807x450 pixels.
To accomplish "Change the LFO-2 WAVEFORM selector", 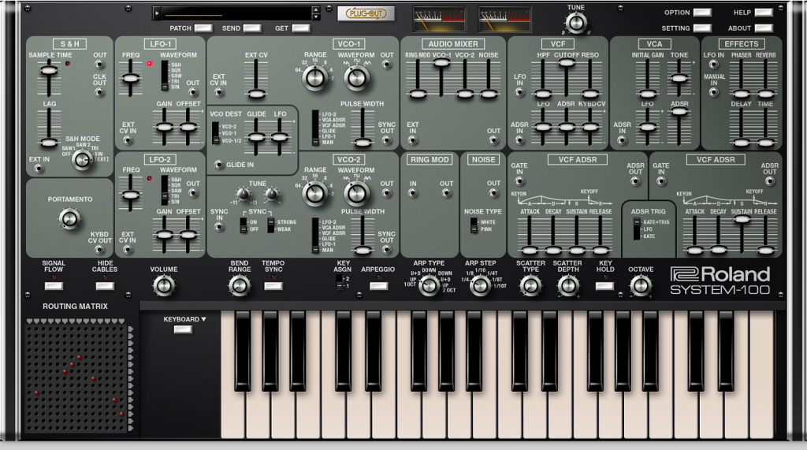I will tap(165, 191).
